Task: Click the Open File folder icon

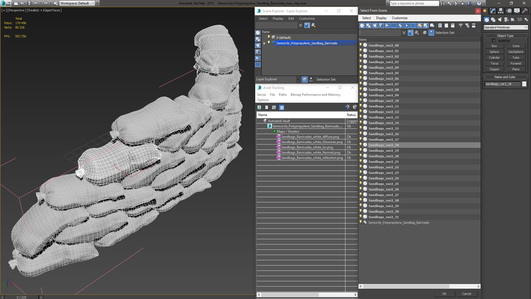Action: point(22,3)
